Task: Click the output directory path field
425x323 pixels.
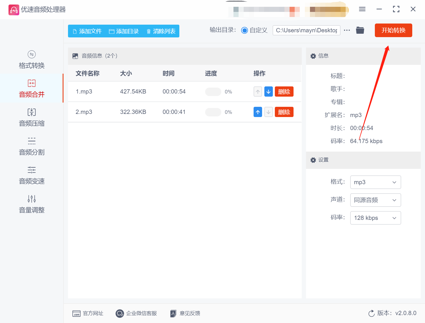Action: coord(306,30)
